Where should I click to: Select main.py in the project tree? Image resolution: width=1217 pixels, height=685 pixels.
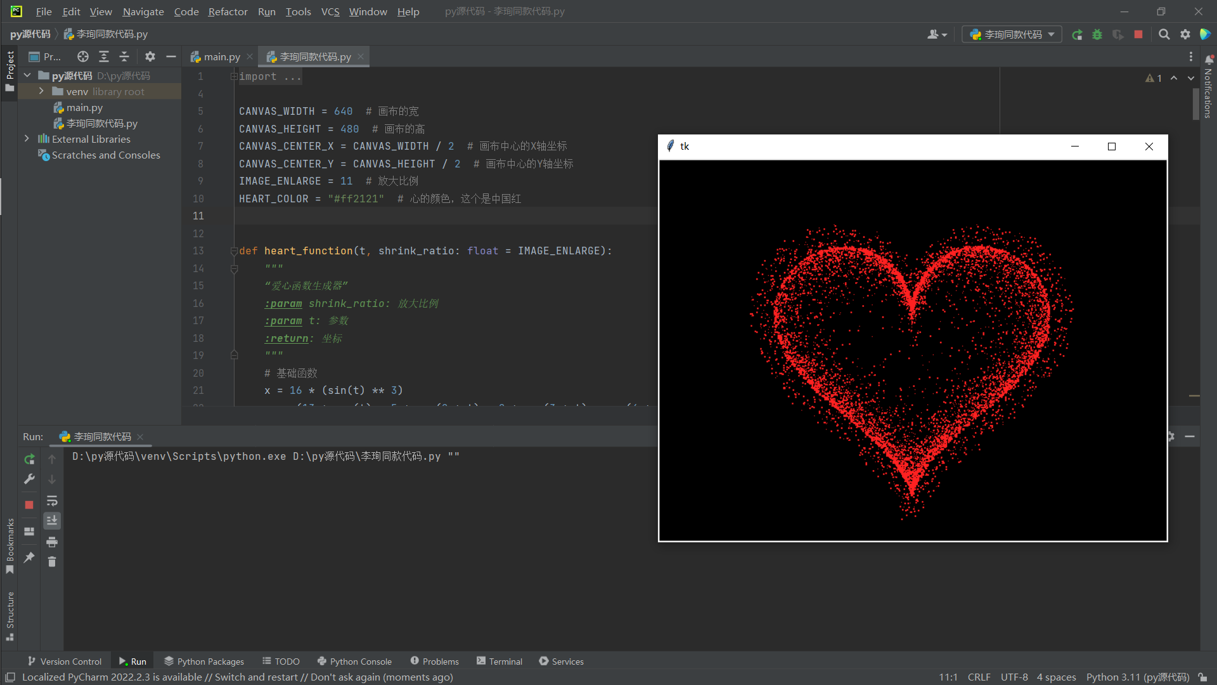coord(84,108)
